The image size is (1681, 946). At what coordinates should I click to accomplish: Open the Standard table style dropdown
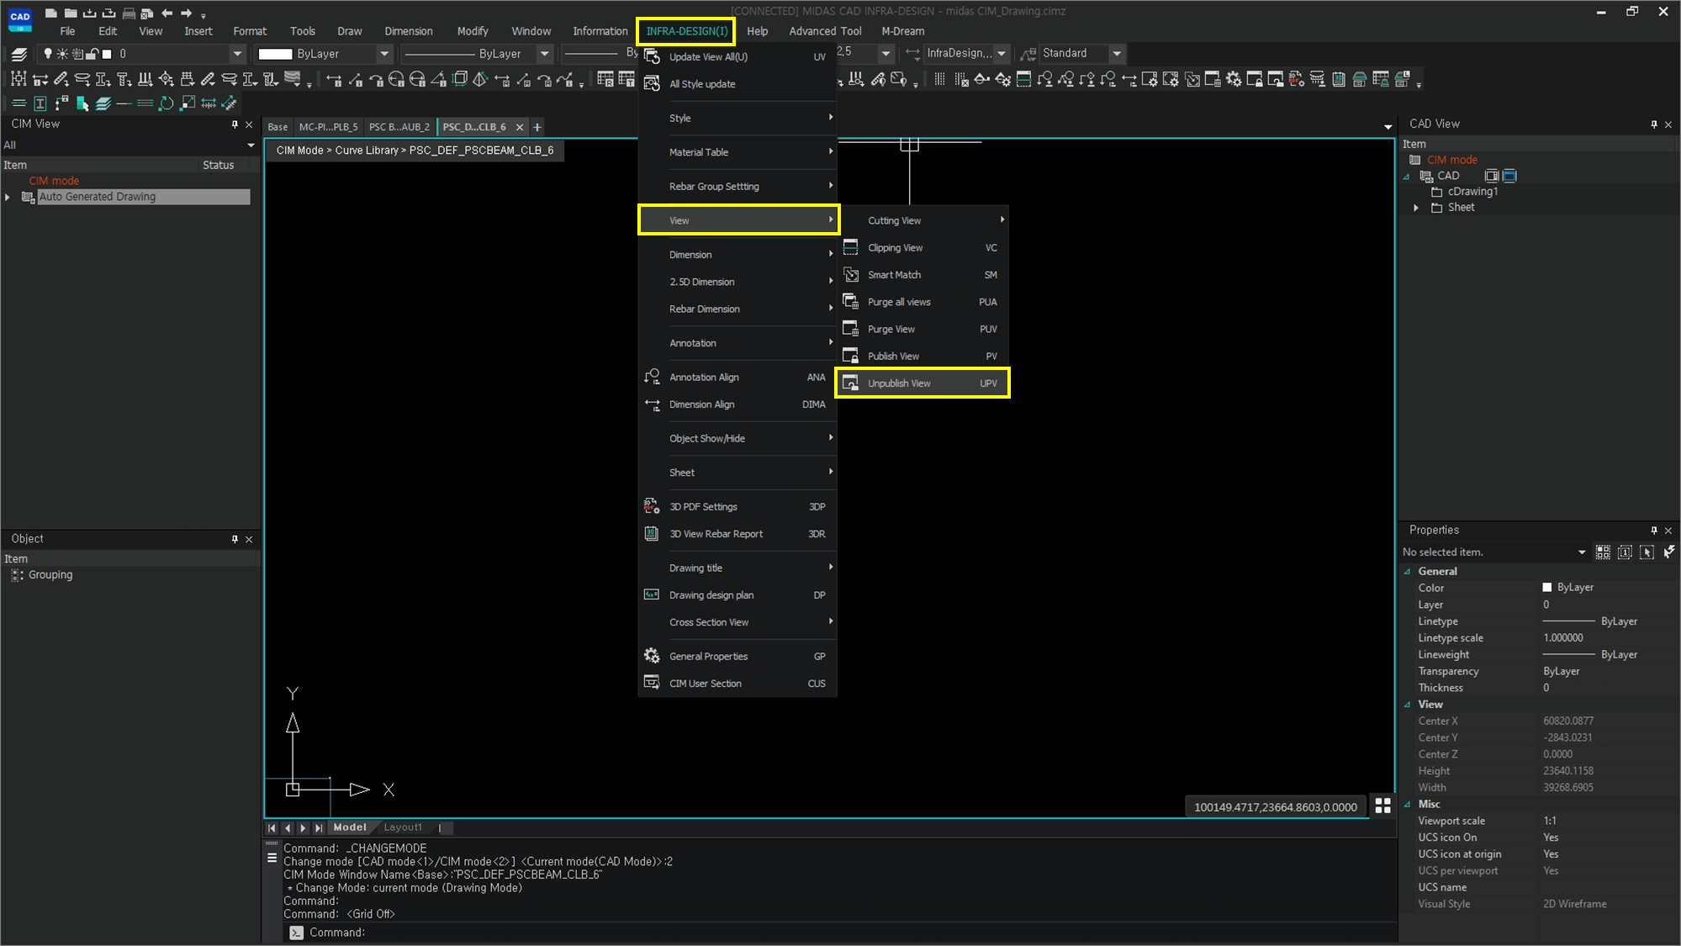coord(1117,53)
